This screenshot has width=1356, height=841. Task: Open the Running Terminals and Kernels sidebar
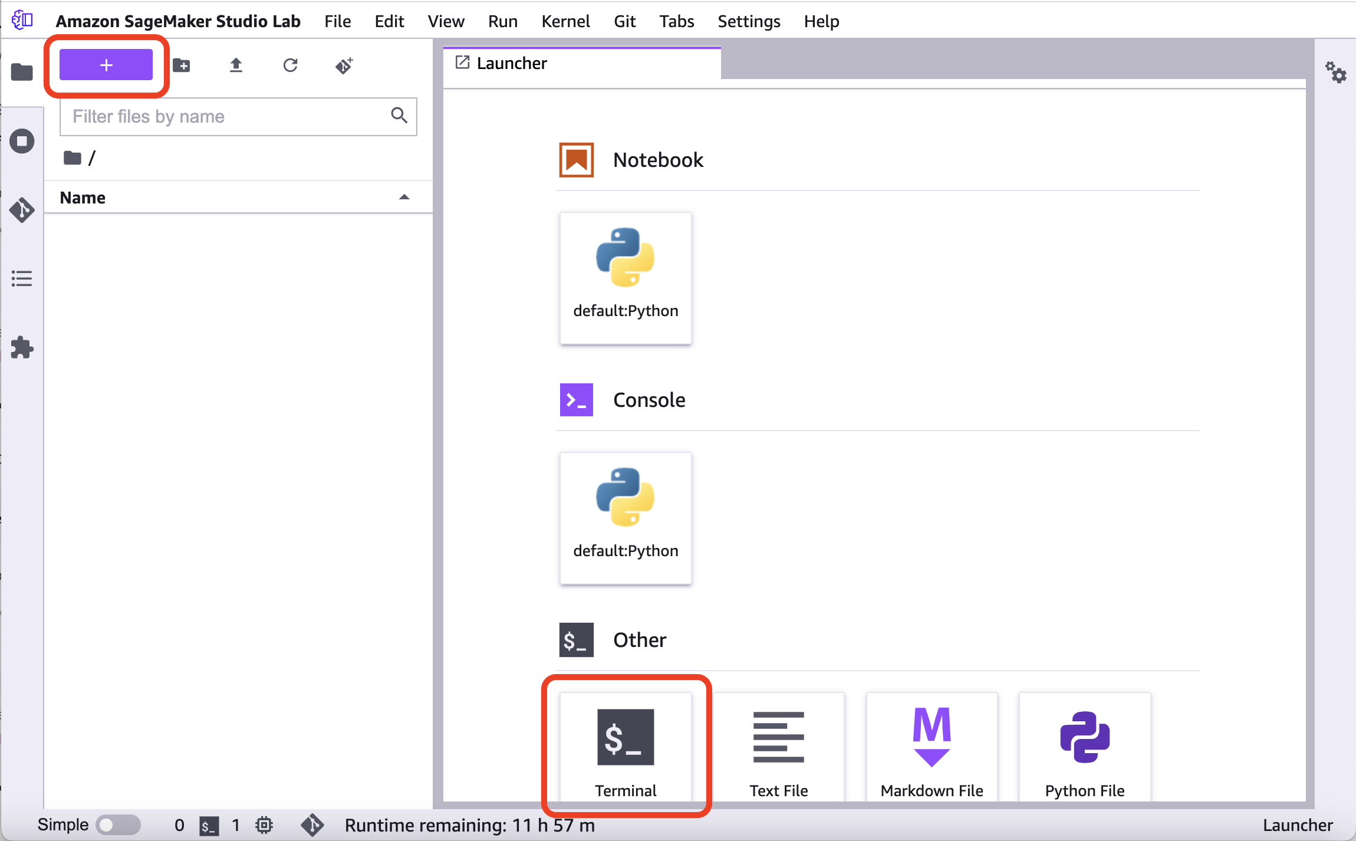(x=22, y=142)
